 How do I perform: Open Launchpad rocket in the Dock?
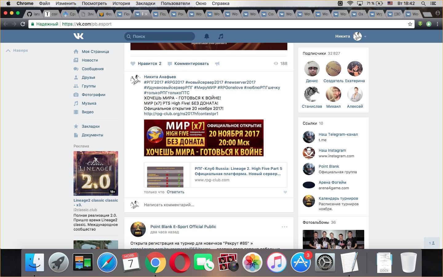pos(58,262)
